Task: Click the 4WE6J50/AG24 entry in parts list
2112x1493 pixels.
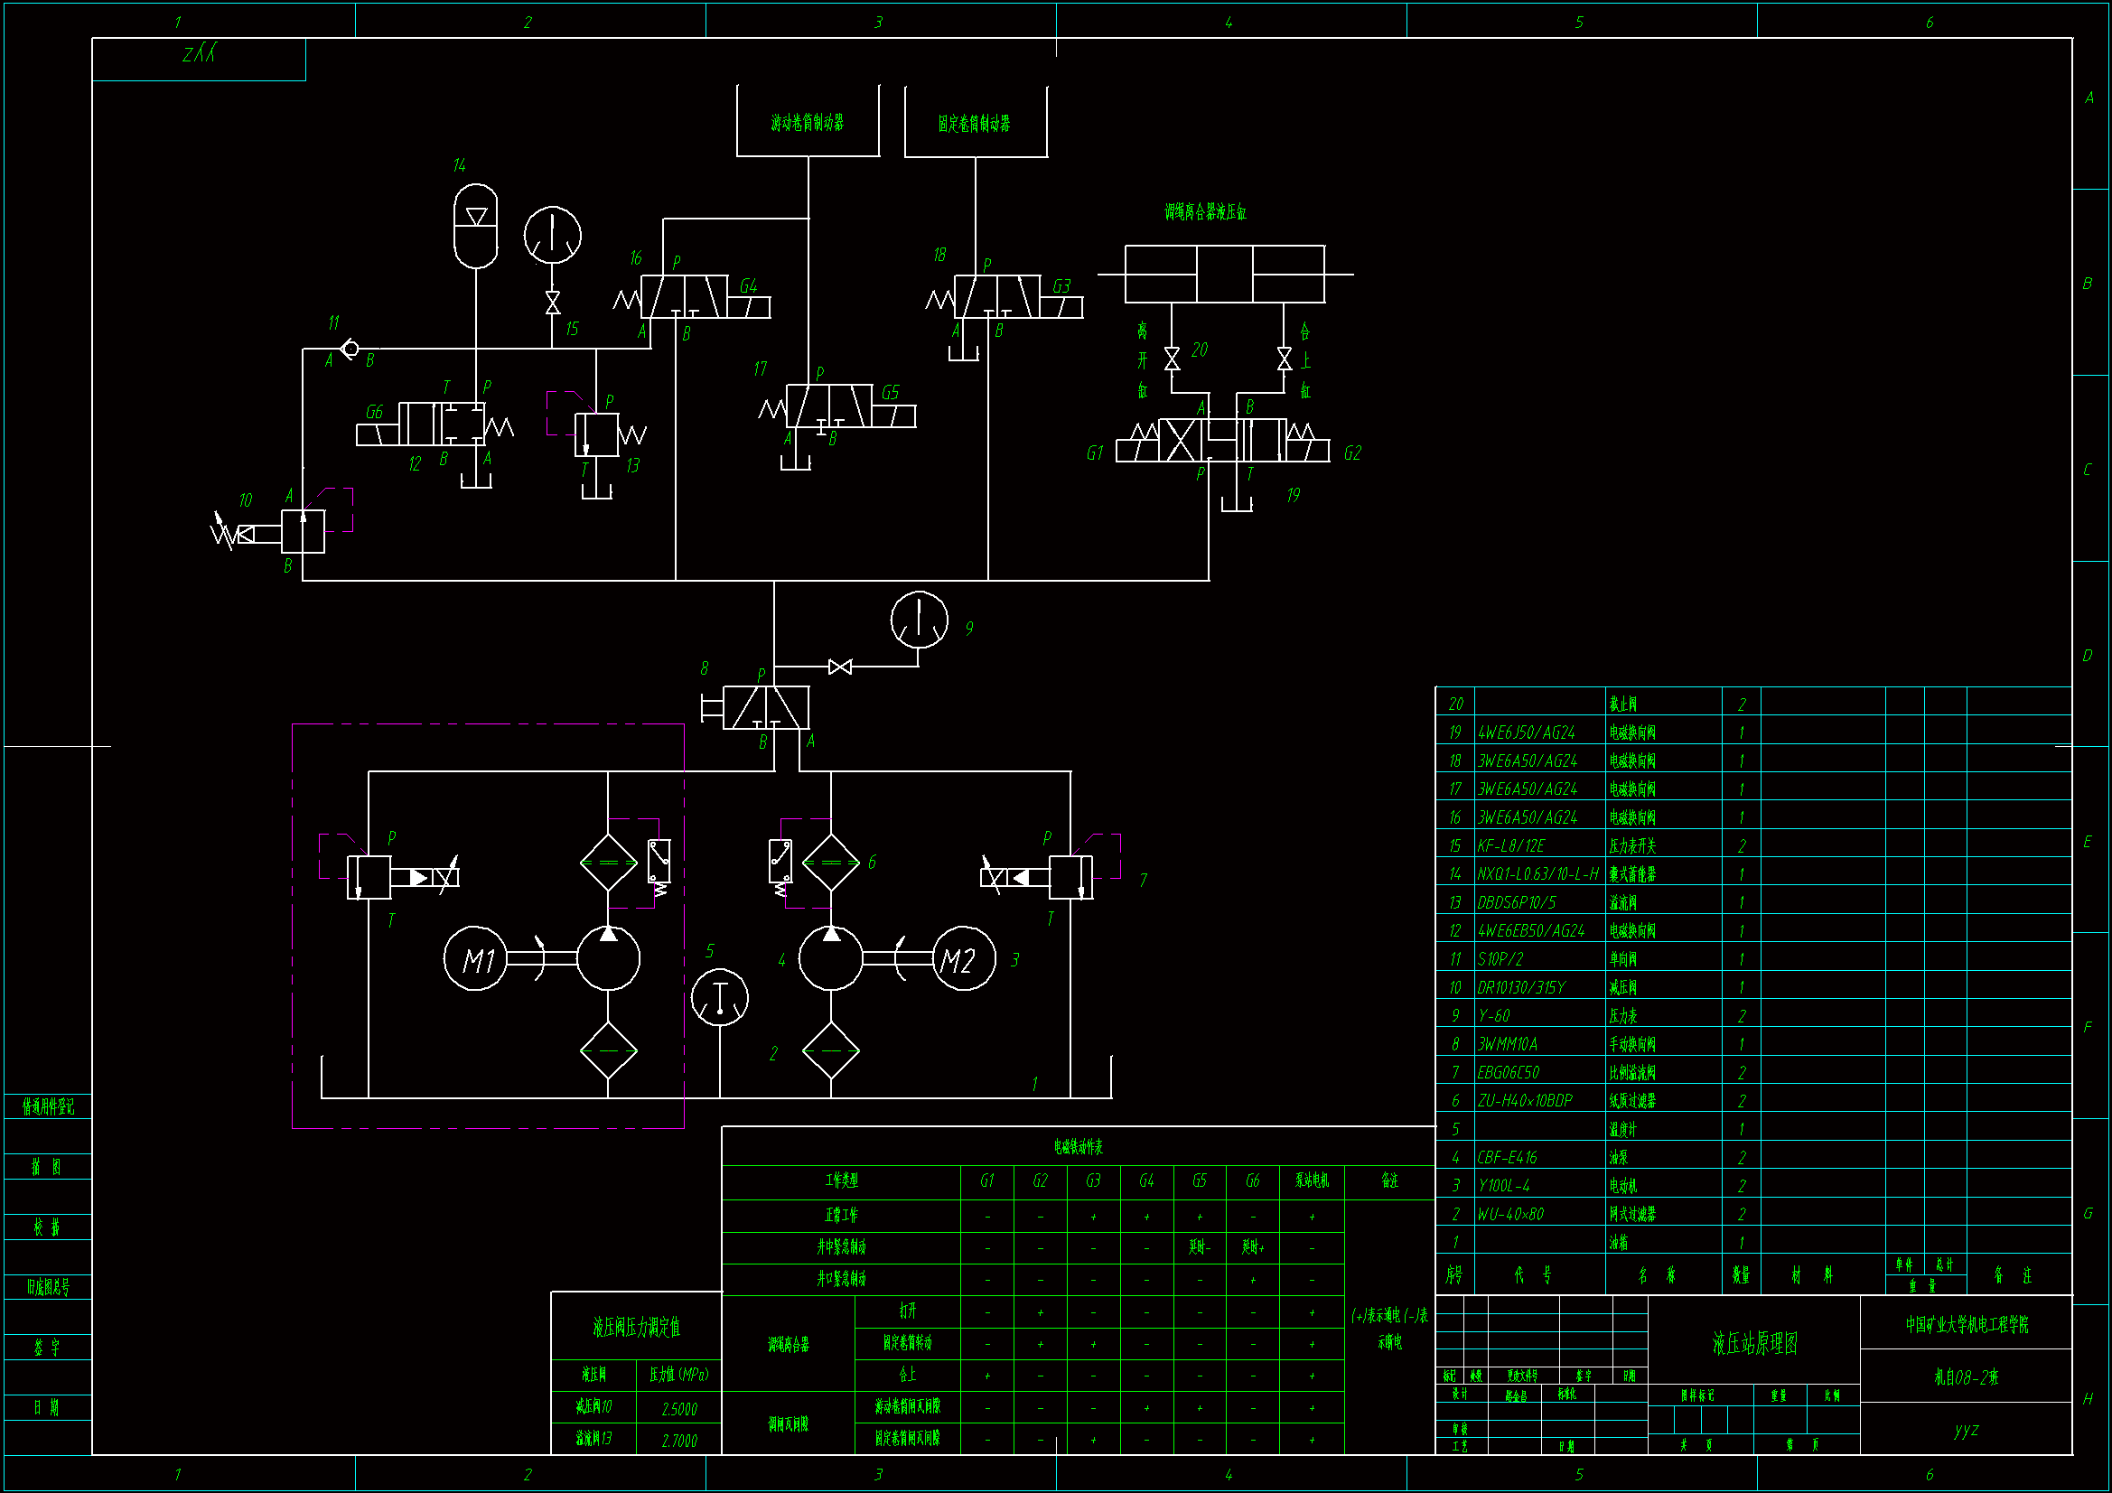Action: click(x=1526, y=733)
